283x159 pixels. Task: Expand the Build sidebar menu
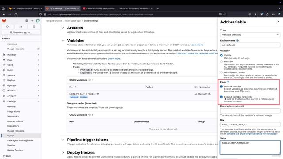[21, 70]
